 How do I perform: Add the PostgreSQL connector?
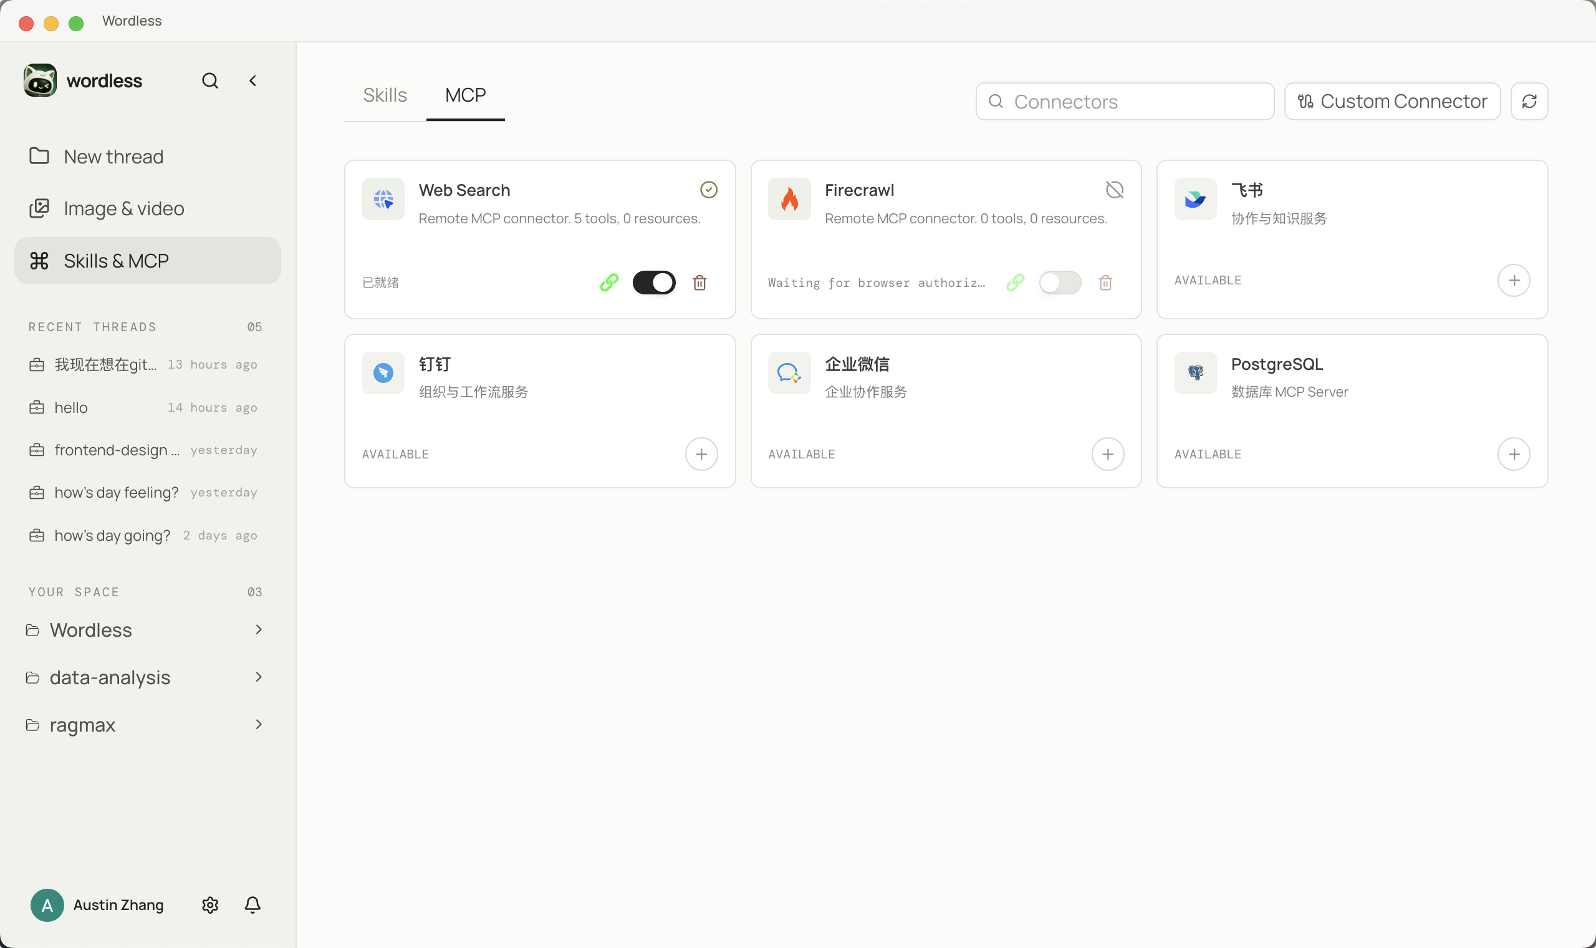pos(1514,454)
